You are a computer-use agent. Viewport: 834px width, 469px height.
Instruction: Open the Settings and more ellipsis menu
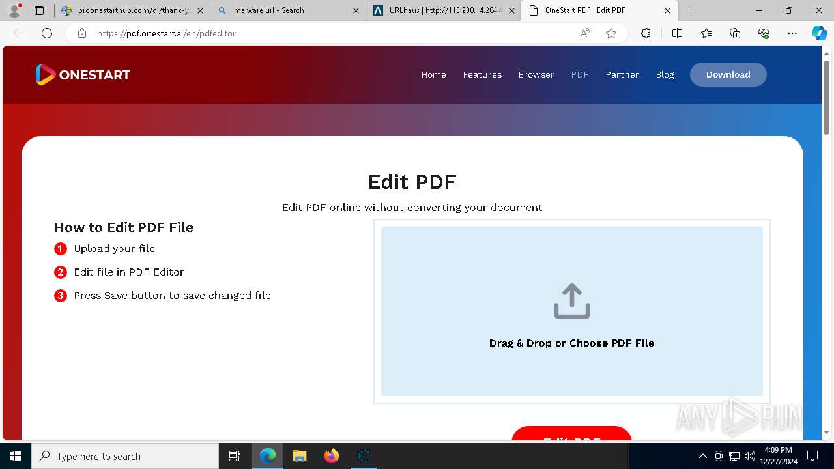(792, 33)
